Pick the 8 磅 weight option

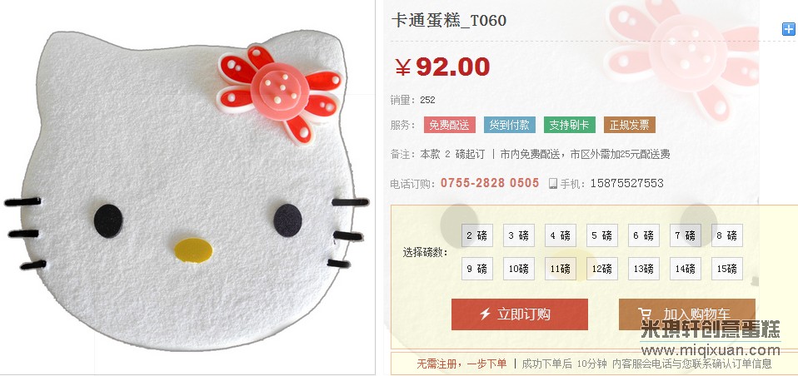click(726, 235)
